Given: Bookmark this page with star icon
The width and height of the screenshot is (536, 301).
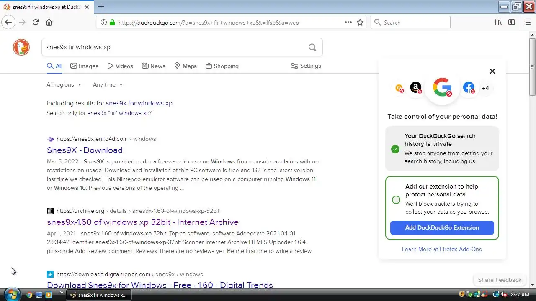Looking at the screenshot, I should tap(360, 23).
